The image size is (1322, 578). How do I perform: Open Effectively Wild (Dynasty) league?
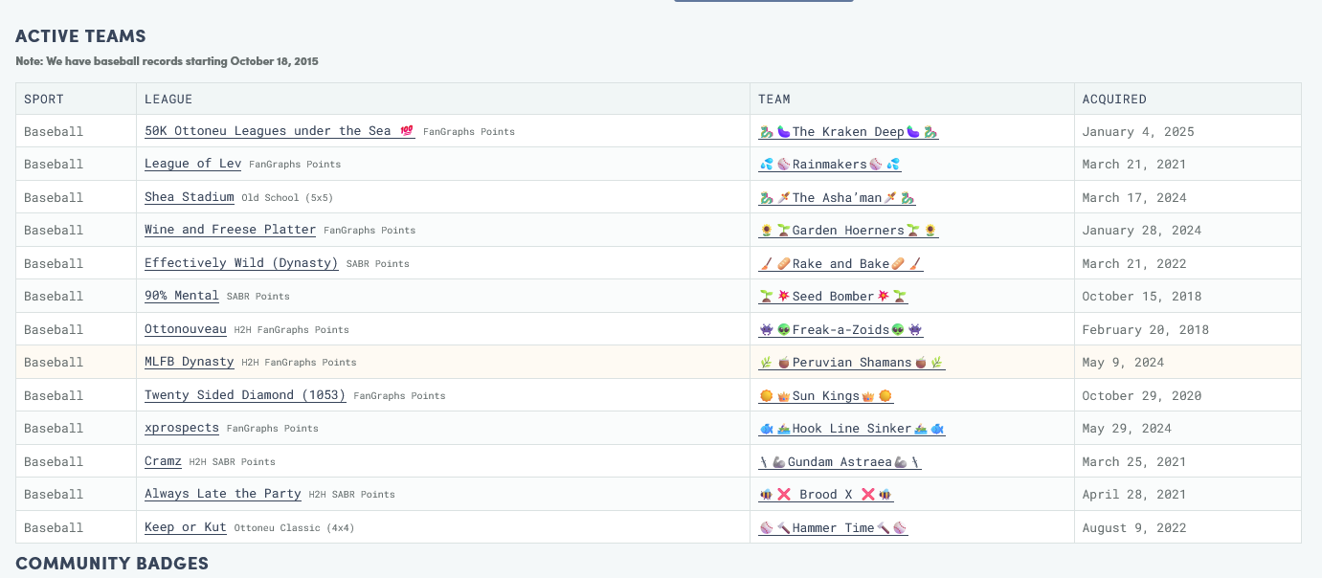[x=241, y=263]
